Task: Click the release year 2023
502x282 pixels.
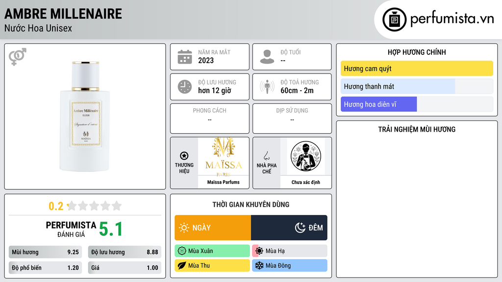Action: coord(206,60)
